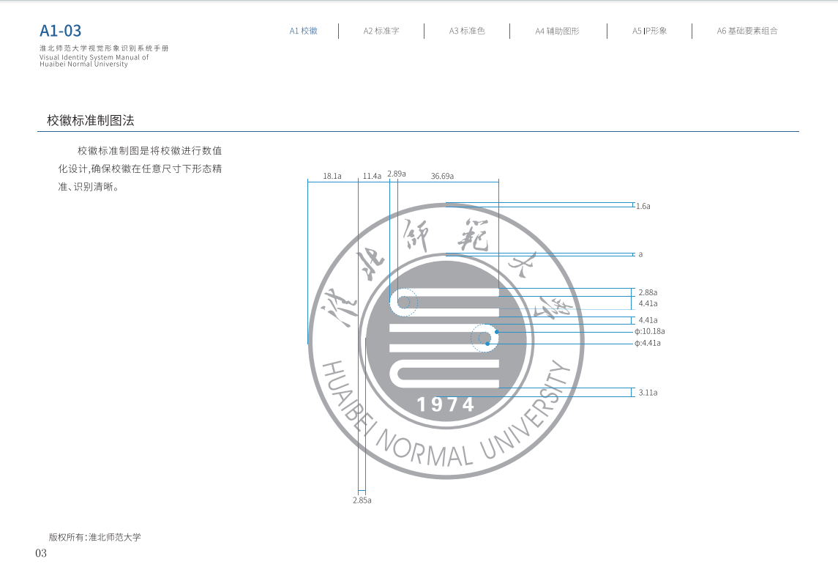Select the A3 标准色 tab
838x570 pixels.
pyautogui.click(x=466, y=31)
